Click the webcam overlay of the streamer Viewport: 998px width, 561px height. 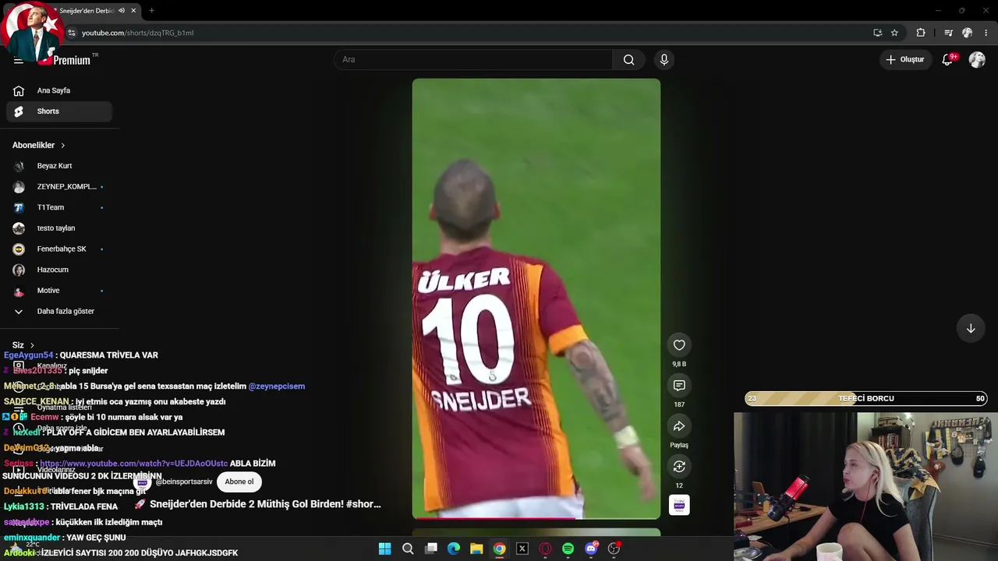(x=865, y=486)
